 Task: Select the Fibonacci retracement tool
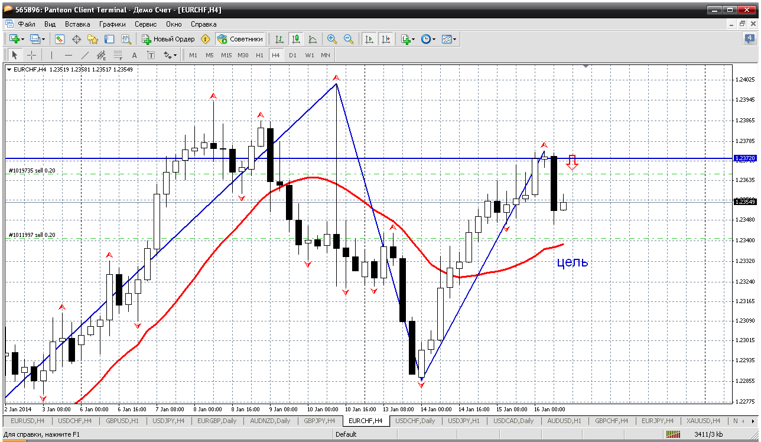(x=118, y=55)
